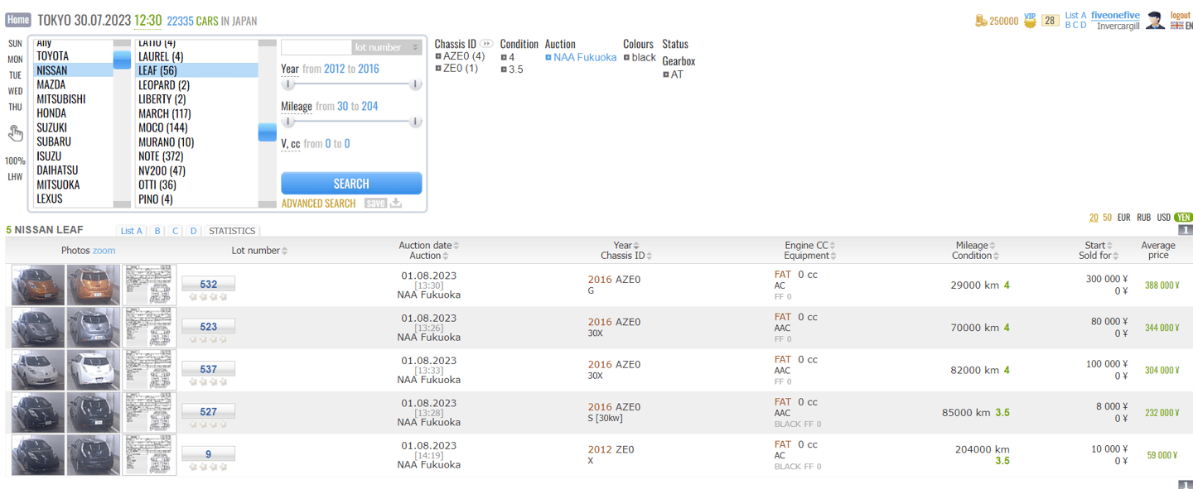
Task: Sort by Sold for arrows
Action: 1115,256
